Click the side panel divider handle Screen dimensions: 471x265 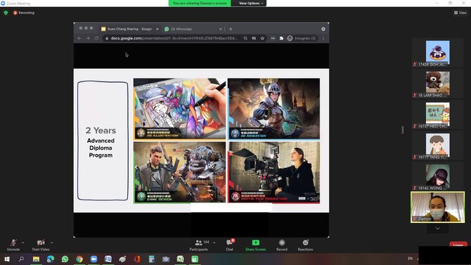[x=403, y=129]
